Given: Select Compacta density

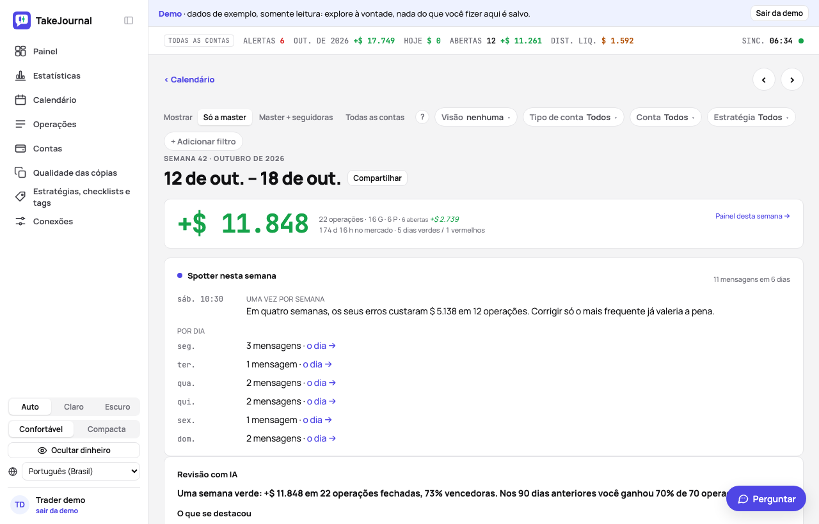Looking at the screenshot, I should click(106, 429).
